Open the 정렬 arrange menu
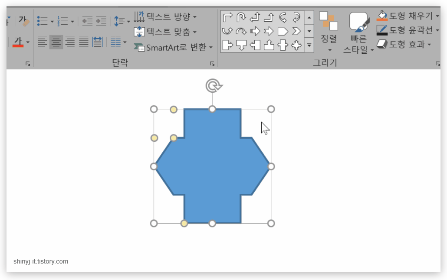 [x=329, y=32]
